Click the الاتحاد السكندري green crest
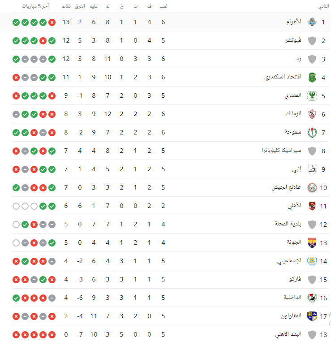 tap(311, 77)
